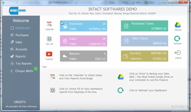Open the Calender date picker icon
The image size is (191, 112).
click(49, 24)
